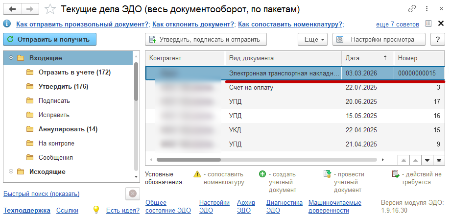Select the Исходящие tree item

[x=47, y=171]
